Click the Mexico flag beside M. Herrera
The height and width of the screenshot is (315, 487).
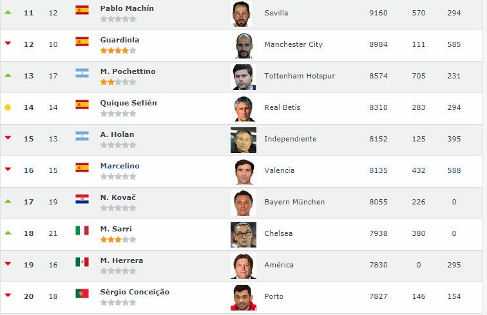[82, 262]
